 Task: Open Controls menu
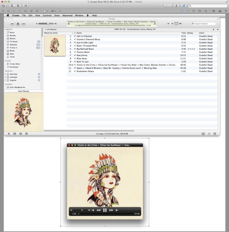click(47, 15)
